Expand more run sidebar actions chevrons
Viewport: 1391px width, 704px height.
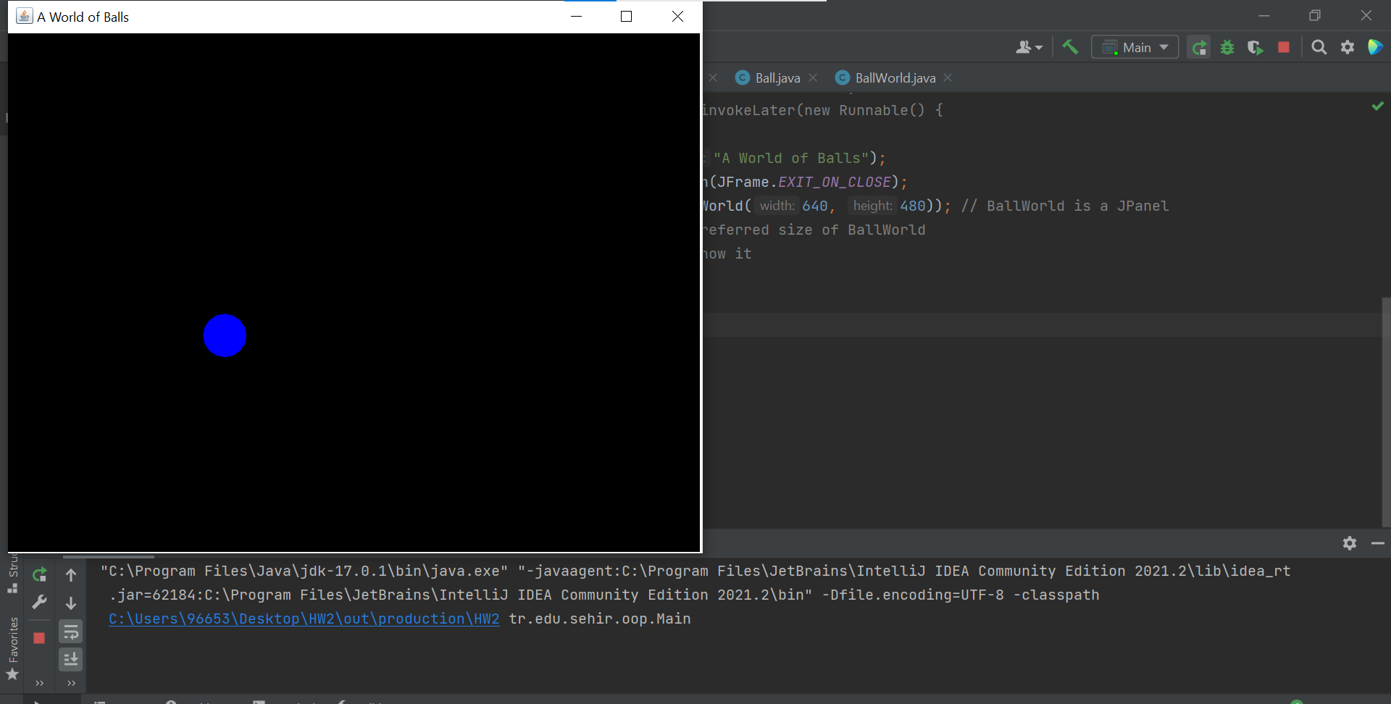pos(39,683)
